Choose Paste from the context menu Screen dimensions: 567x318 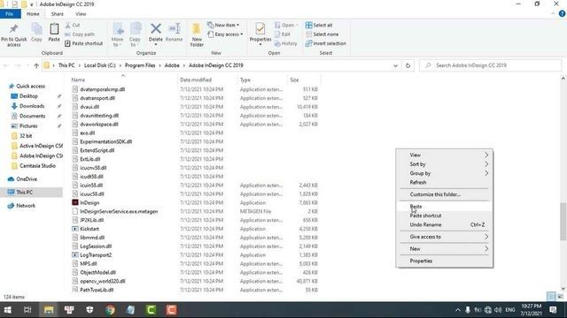click(x=445, y=207)
